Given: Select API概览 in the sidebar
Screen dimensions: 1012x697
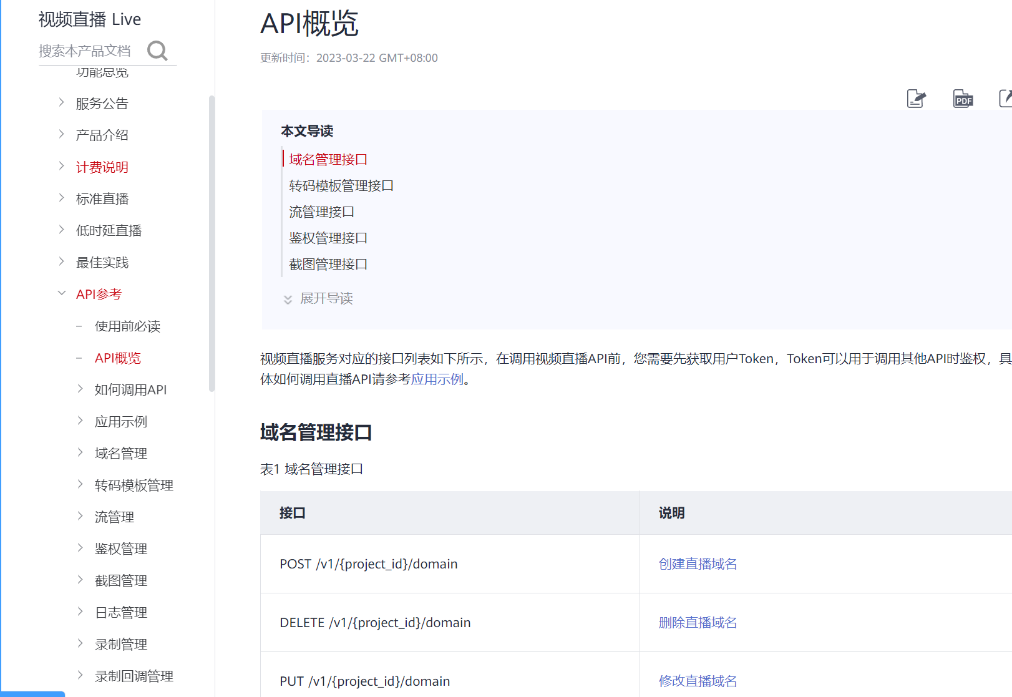Looking at the screenshot, I should 118,358.
